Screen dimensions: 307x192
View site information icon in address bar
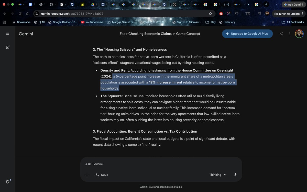tap(37, 14)
